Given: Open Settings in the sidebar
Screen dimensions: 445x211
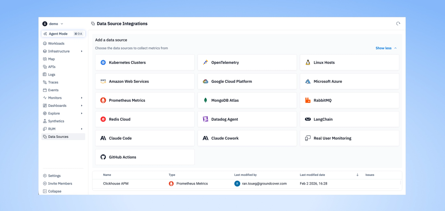Looking at the screenshot, I should (63, 176).
